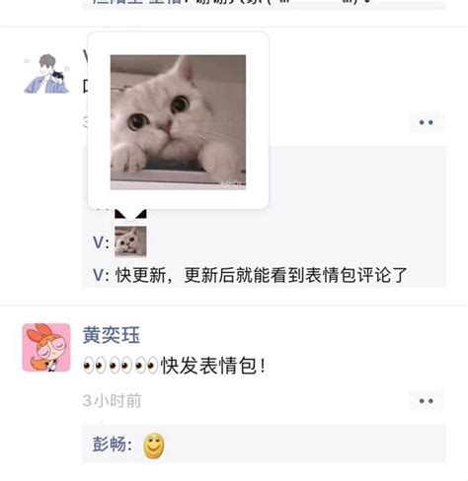This screenshot has height=481, width=468.
Task: Tap commenter name V beside cat thumbnail
Action: point(99,242)
